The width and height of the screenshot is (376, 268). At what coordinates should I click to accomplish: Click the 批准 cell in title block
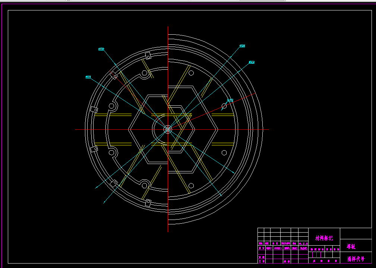click(x=287, y=261)
